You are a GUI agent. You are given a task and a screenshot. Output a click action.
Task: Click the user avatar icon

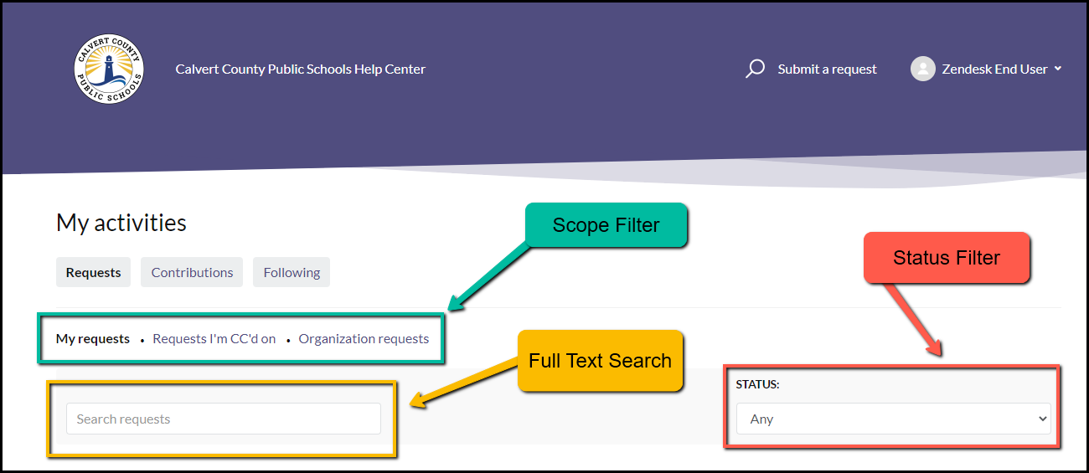[922, 69]
